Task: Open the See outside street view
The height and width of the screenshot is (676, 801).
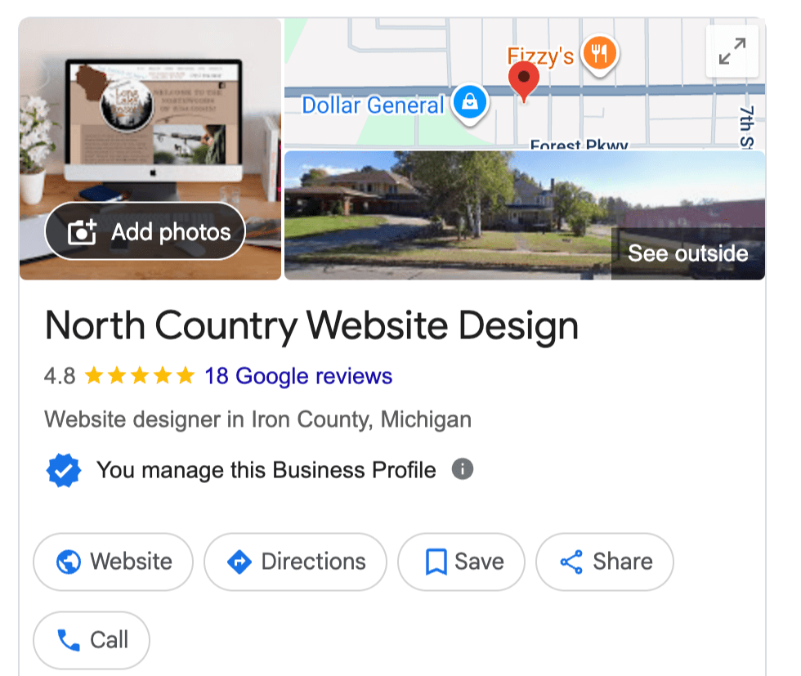Action: point(687,253)
